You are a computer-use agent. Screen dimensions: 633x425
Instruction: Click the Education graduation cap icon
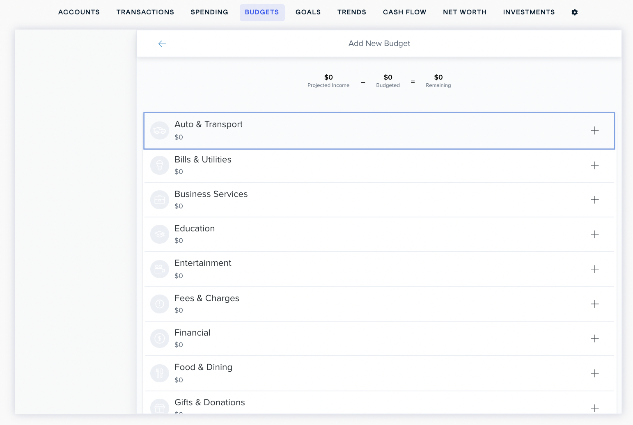pyautogui.click(x=160, y=234)
